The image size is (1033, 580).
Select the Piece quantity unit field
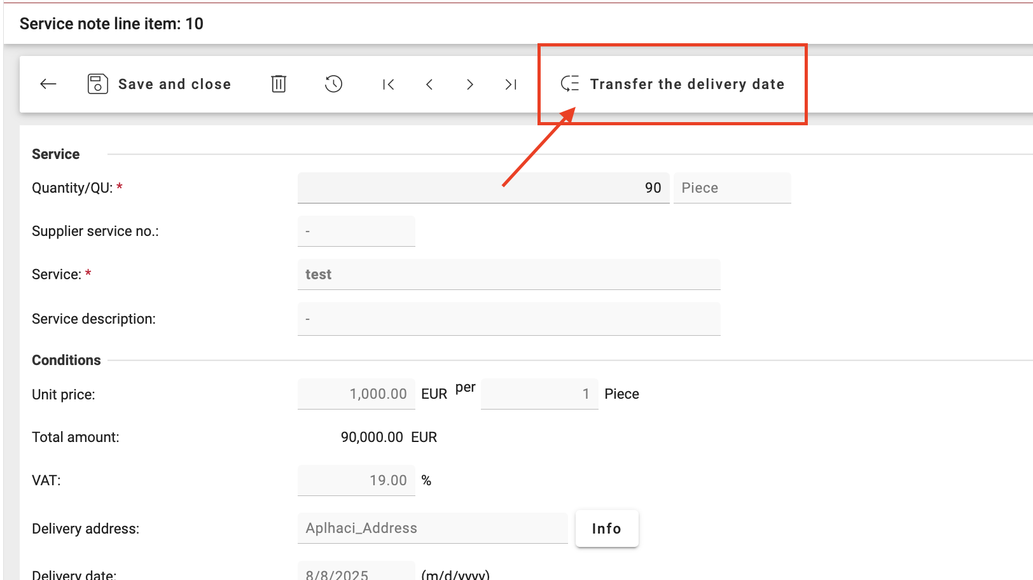click(731, 188)
